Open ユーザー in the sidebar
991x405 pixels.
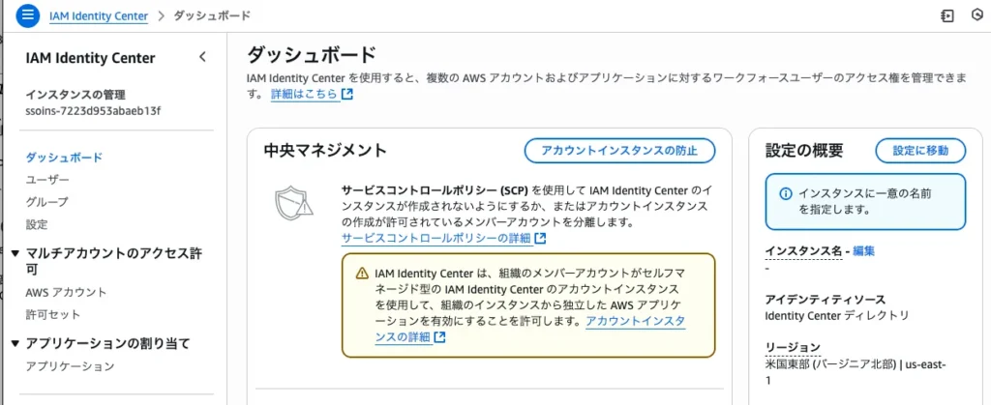pos(47,180)
